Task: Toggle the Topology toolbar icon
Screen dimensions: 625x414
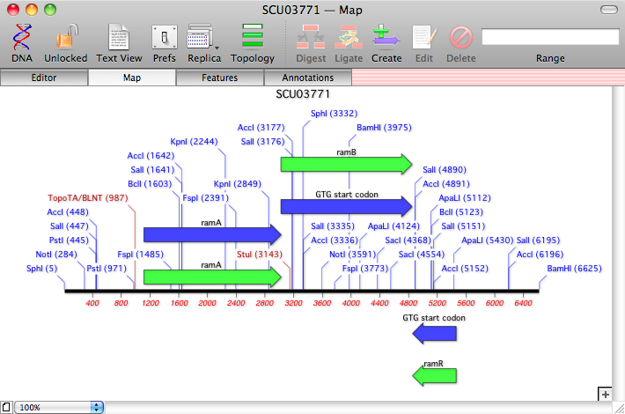Action: [x=253, y=39]
